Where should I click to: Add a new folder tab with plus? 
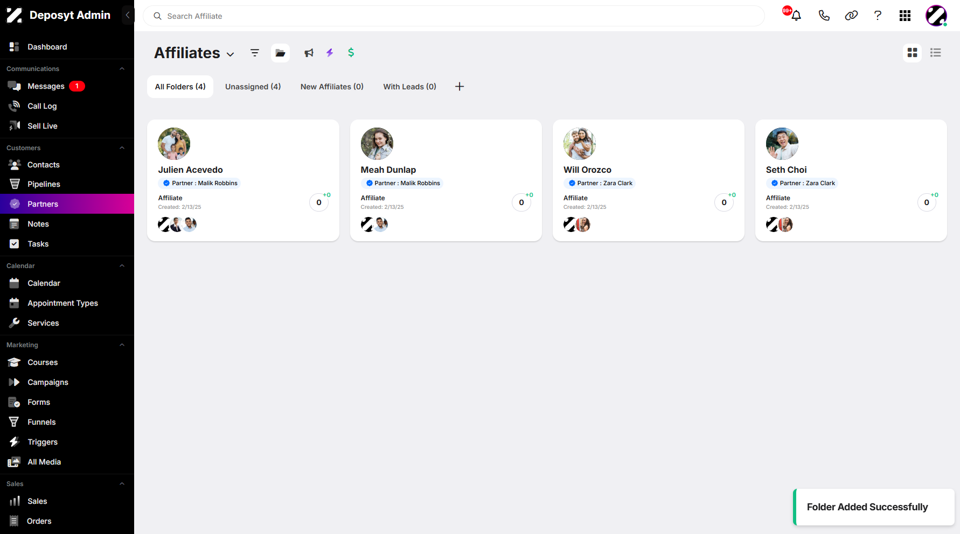click(460, 87)
